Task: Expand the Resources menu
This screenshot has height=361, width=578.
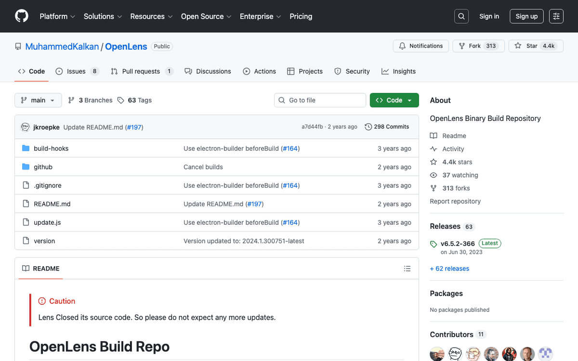Action: tap(151, 16)
